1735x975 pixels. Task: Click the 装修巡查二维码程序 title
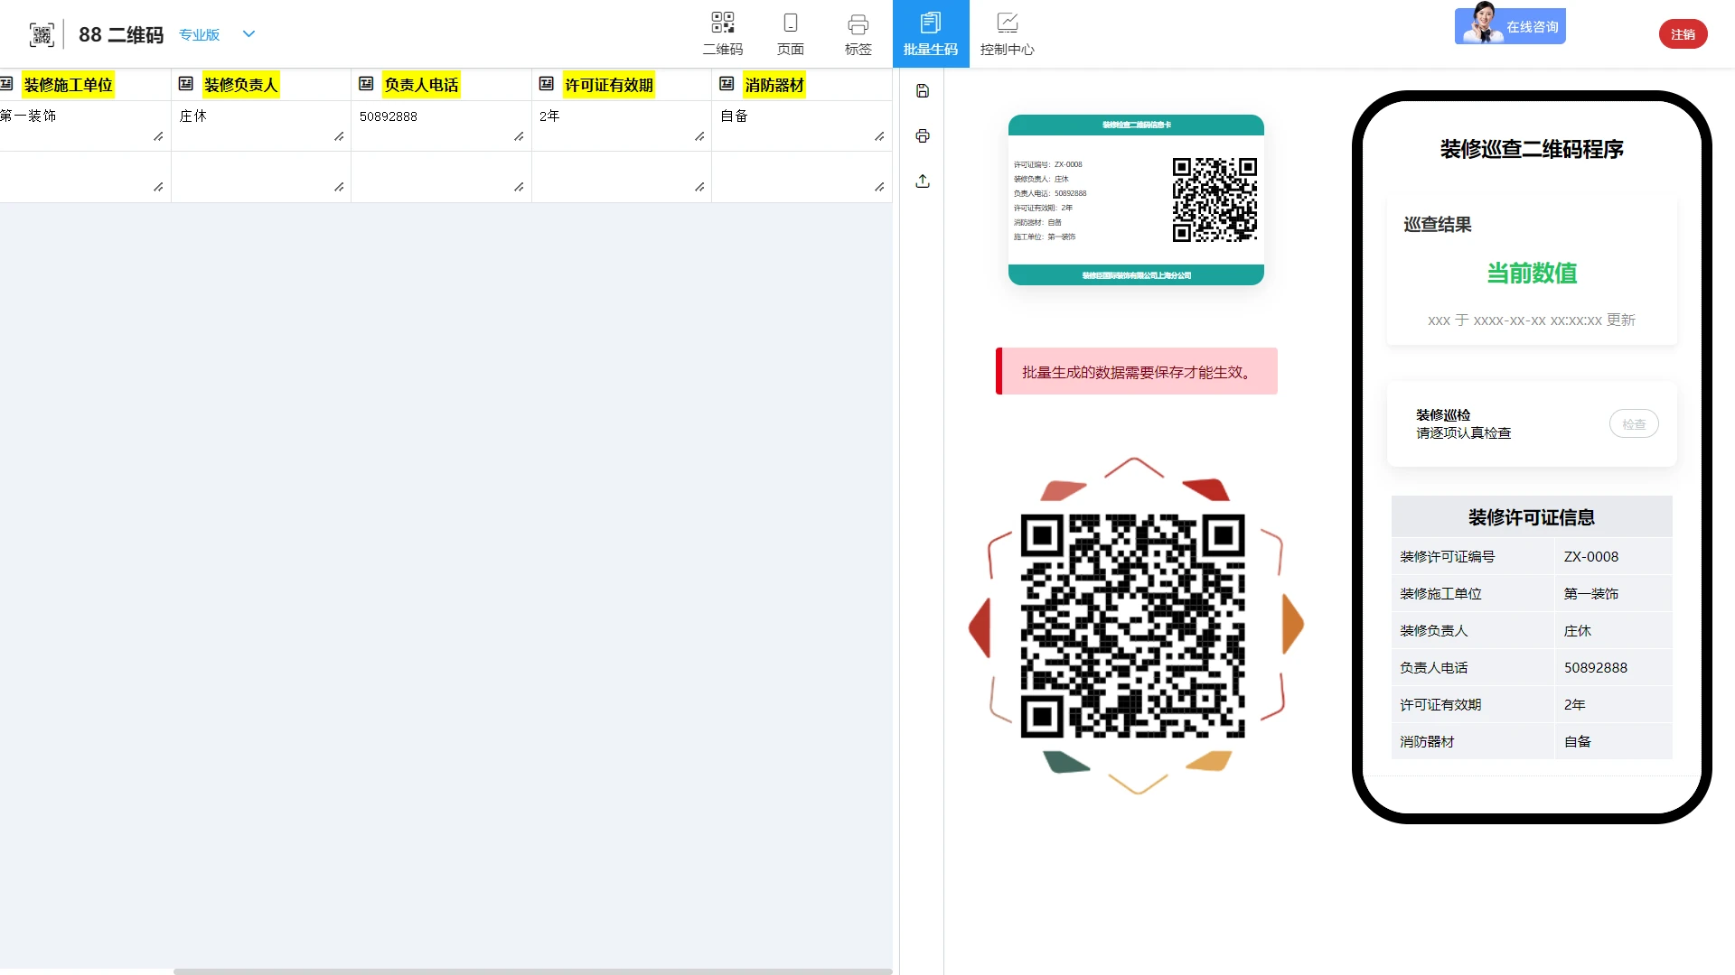pyautogui.click(x=1532, y=149)
